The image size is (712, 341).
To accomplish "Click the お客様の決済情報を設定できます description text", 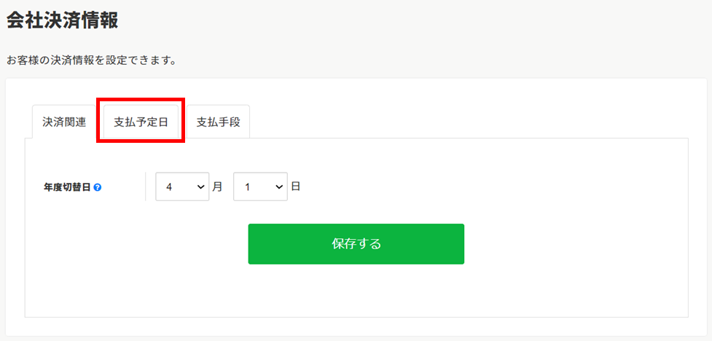I will coord(91,60).
